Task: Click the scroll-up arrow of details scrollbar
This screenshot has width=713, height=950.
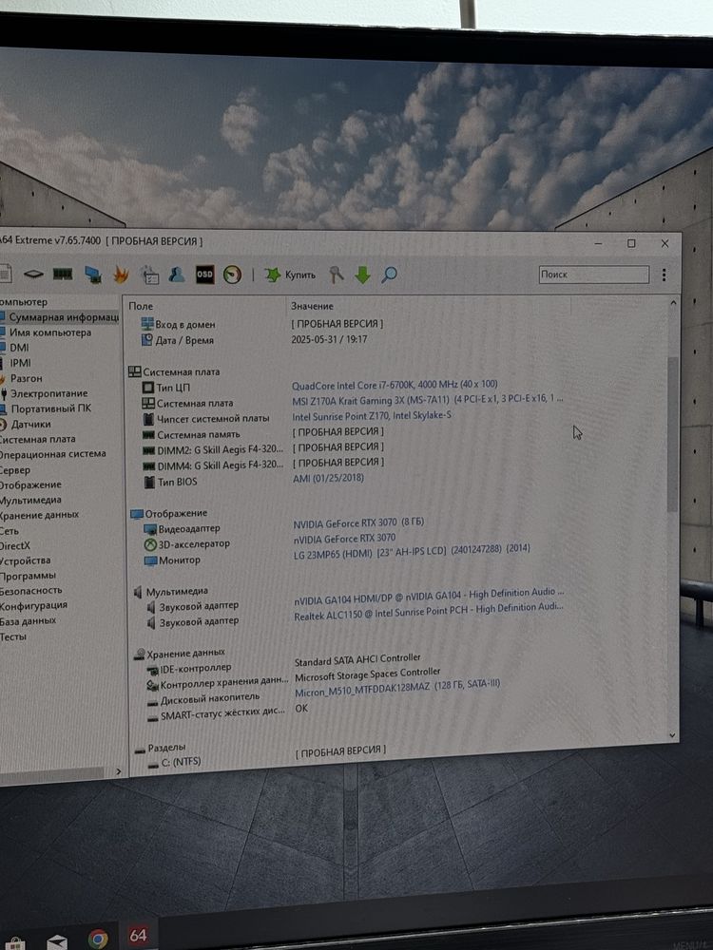Action: pyautogui.click(x=672, y=303)
